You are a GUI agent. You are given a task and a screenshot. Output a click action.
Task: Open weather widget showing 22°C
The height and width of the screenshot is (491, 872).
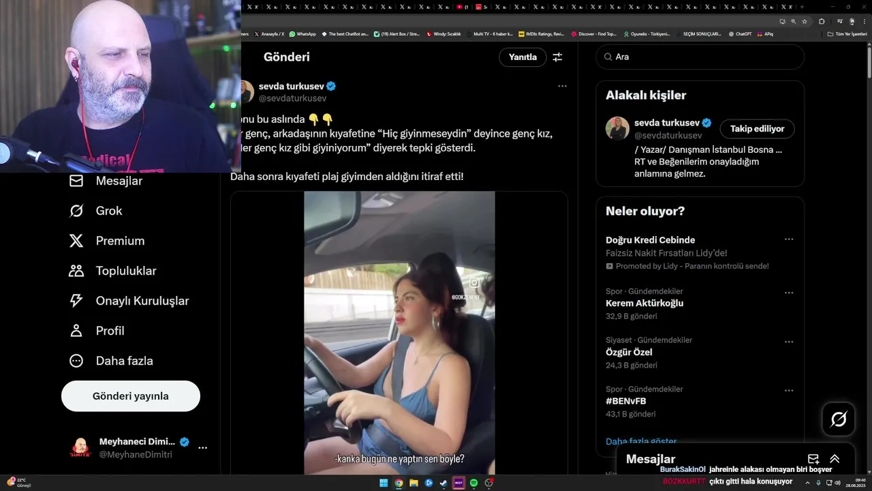(18, 483)
